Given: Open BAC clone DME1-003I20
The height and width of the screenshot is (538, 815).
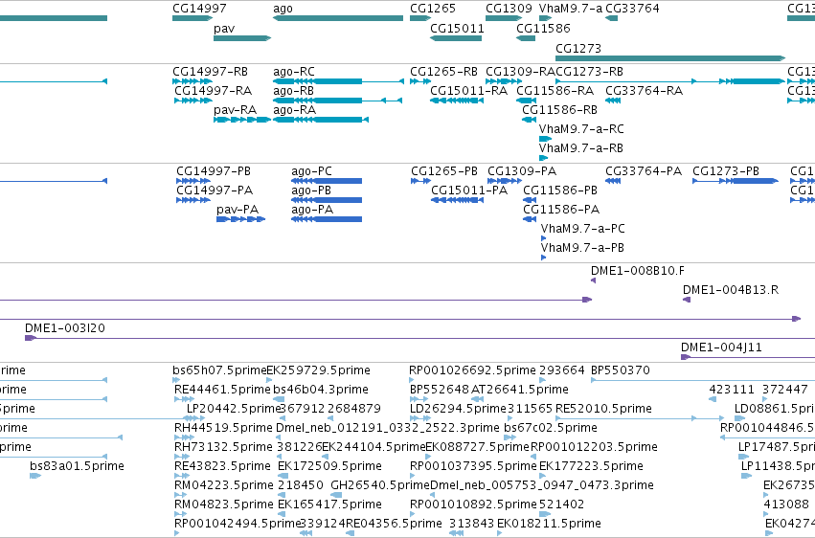Looking at the screenshot, I should [x=65, y=328].
